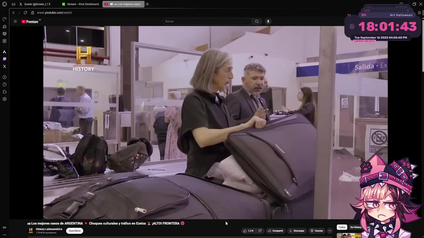Select the Todos filter chip
This screenshot has height=238, width=424.
[342, 227]
